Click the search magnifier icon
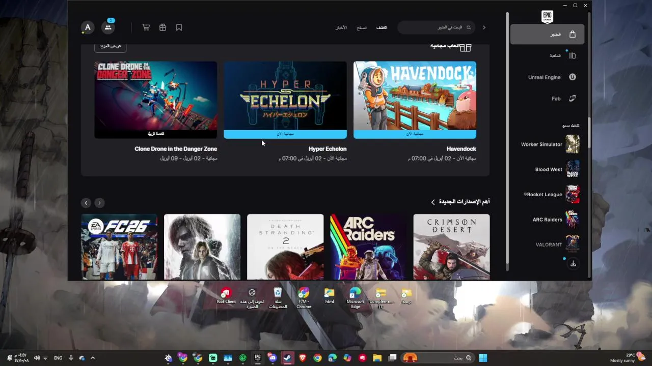The image size is (652, 366). tap(469, 27)
